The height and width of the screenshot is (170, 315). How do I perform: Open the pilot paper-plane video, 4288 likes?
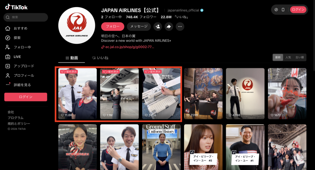click(245, 93)
